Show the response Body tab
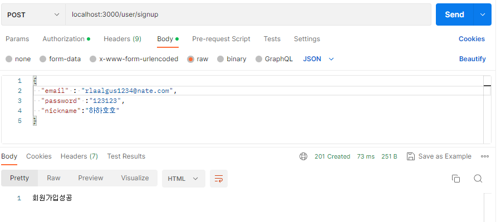This screenshot has height=222, width=501. [9, 156]
